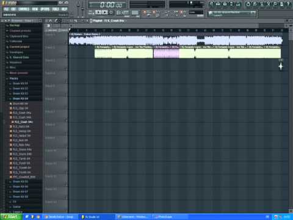The width and height of the screenshot is (293, 220).
Task: Open the Envelopes browser entry
Action: point(16,53)
